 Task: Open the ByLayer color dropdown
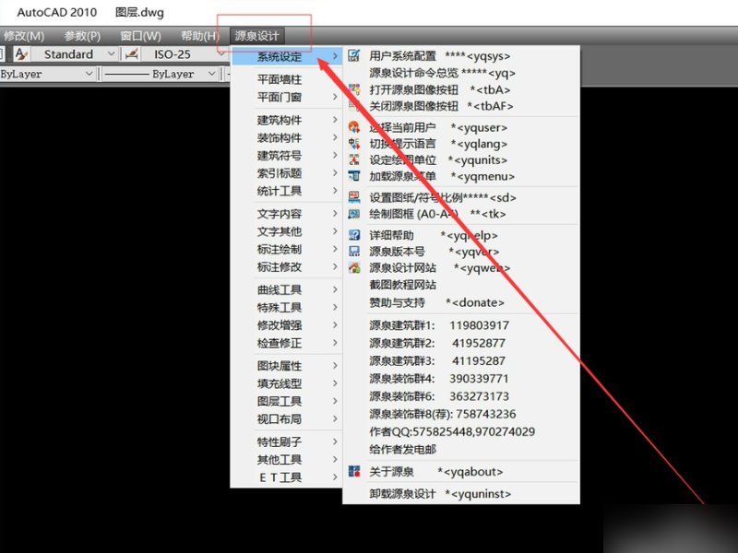click(89, 74)
